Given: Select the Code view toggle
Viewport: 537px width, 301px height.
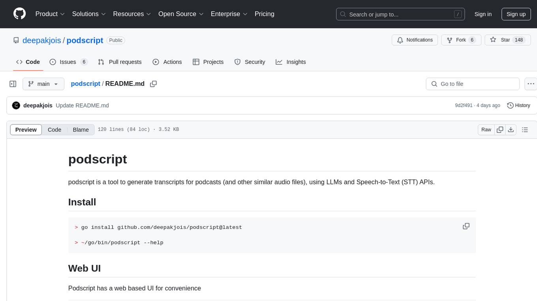Looking at the screenshot, I should 54,130.
